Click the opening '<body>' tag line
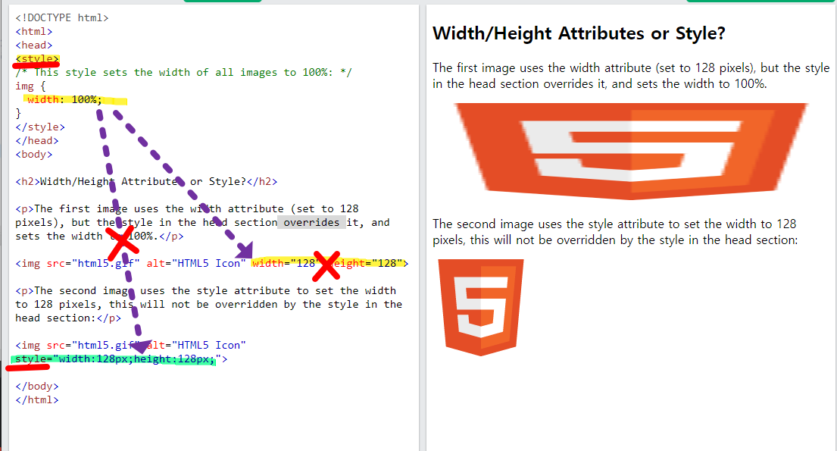This screenshot has height=451, width=837. click(33, 155)
